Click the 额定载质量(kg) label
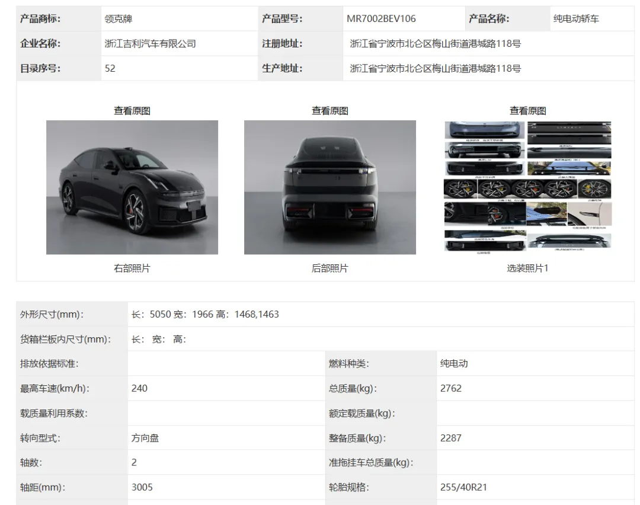 click(x=361, y=414)
